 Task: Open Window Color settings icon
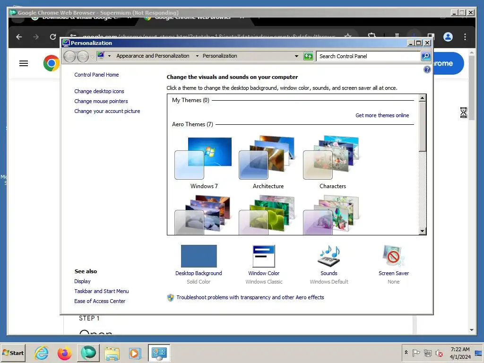coord(264,256)
